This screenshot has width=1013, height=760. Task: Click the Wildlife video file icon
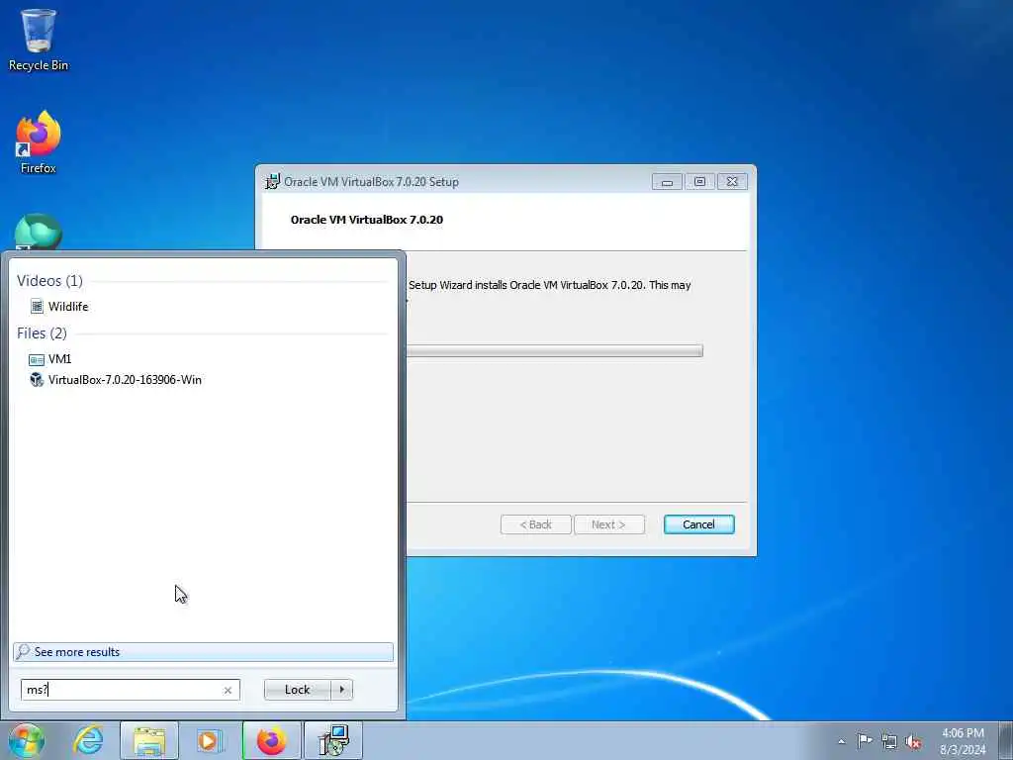pos(37,307)
